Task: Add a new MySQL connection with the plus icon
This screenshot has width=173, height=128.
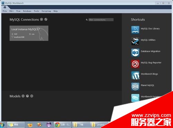Action: (42, 19)
